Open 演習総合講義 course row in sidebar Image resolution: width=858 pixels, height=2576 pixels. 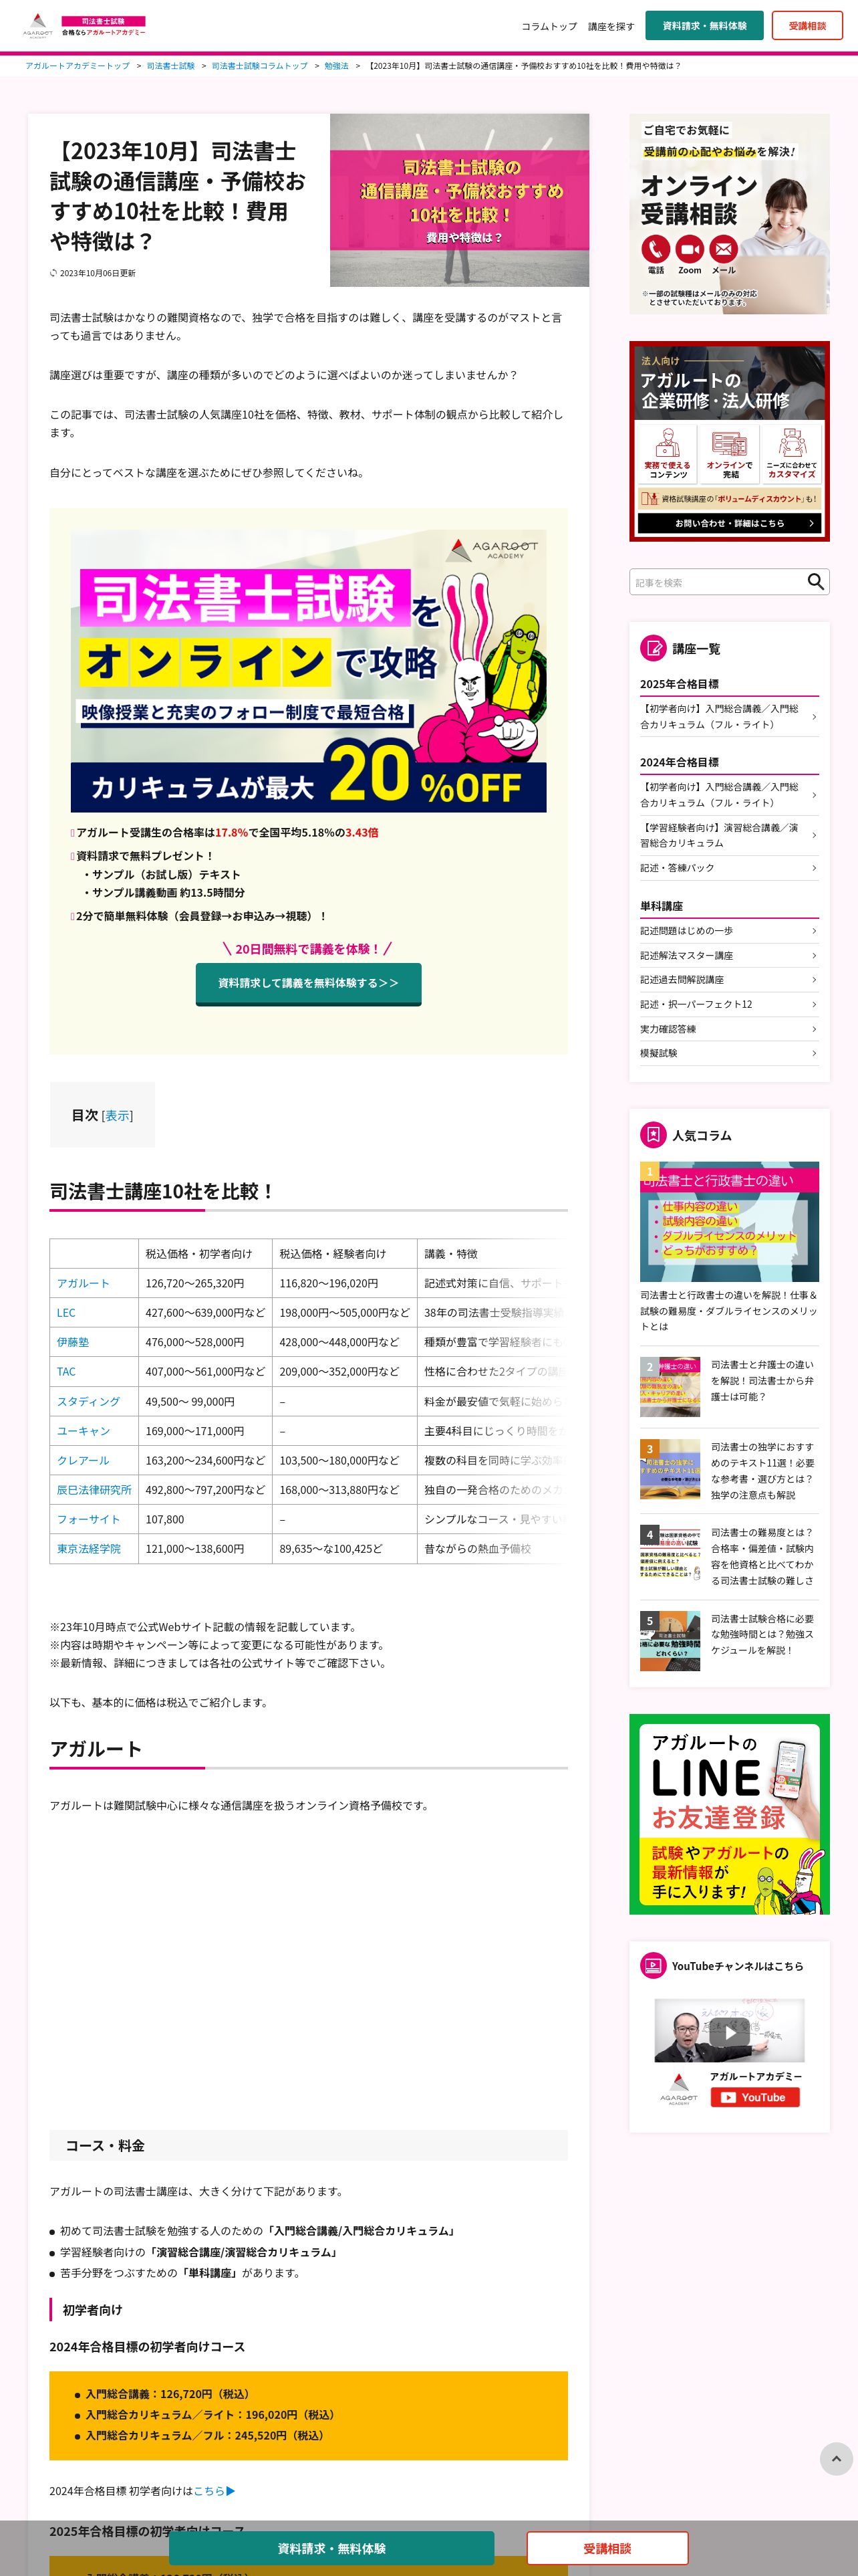click(729, 835)
